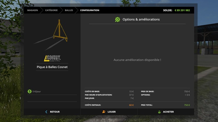Click the Aucune amélioration disponible message
Screen dimensions: 218x122
tap(137, 60)
